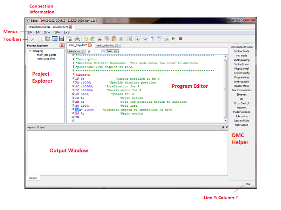281x210 pixels.
Task: Open Filter/Control helper category
Action: (242, 69)
